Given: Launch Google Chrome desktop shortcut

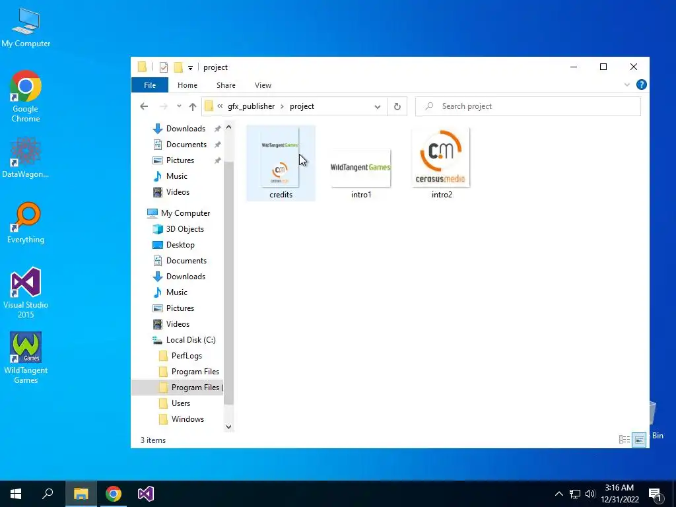Looking at the screenshot, I should (26, 96).
